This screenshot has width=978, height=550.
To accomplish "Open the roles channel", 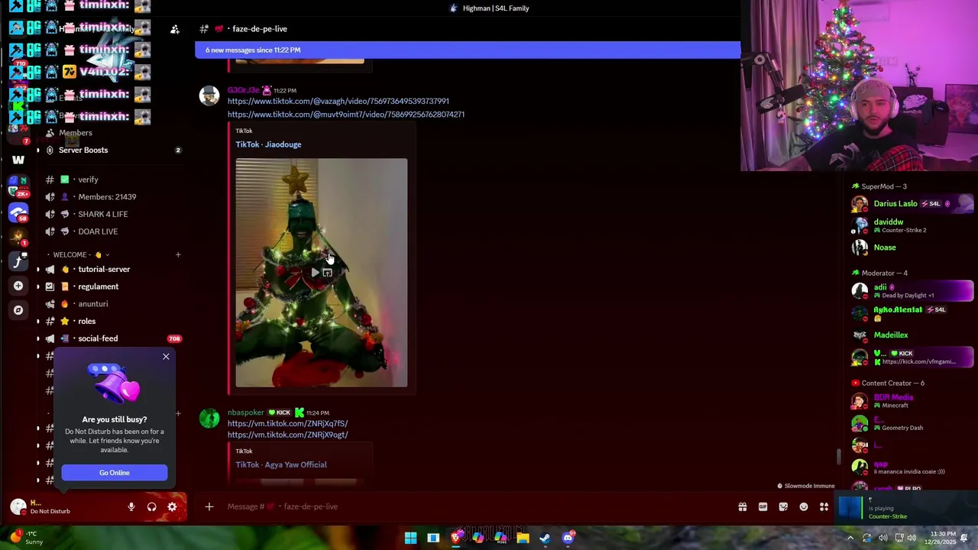I will (86, 322).
